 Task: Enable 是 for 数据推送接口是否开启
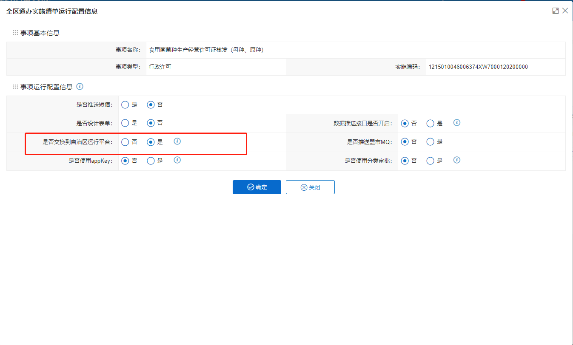coord(430,123)
